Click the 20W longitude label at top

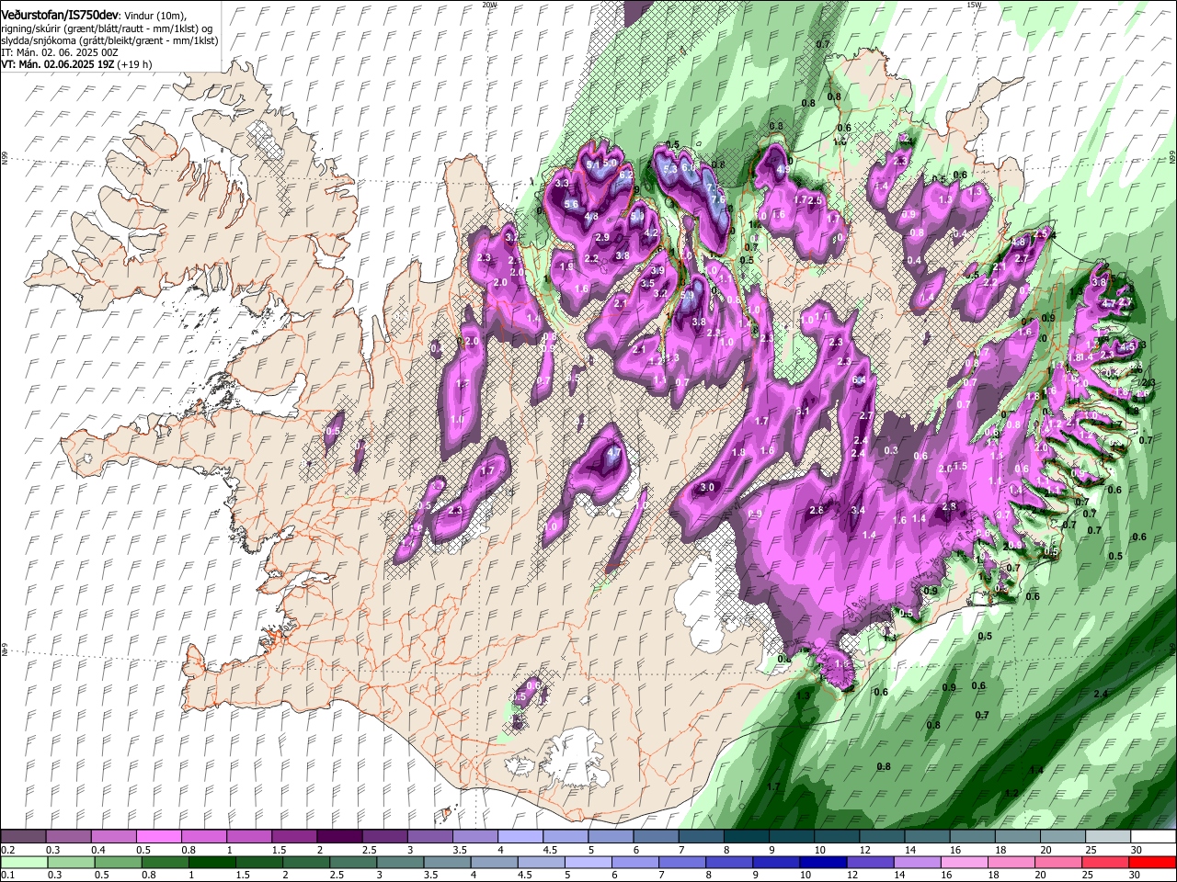489,5
